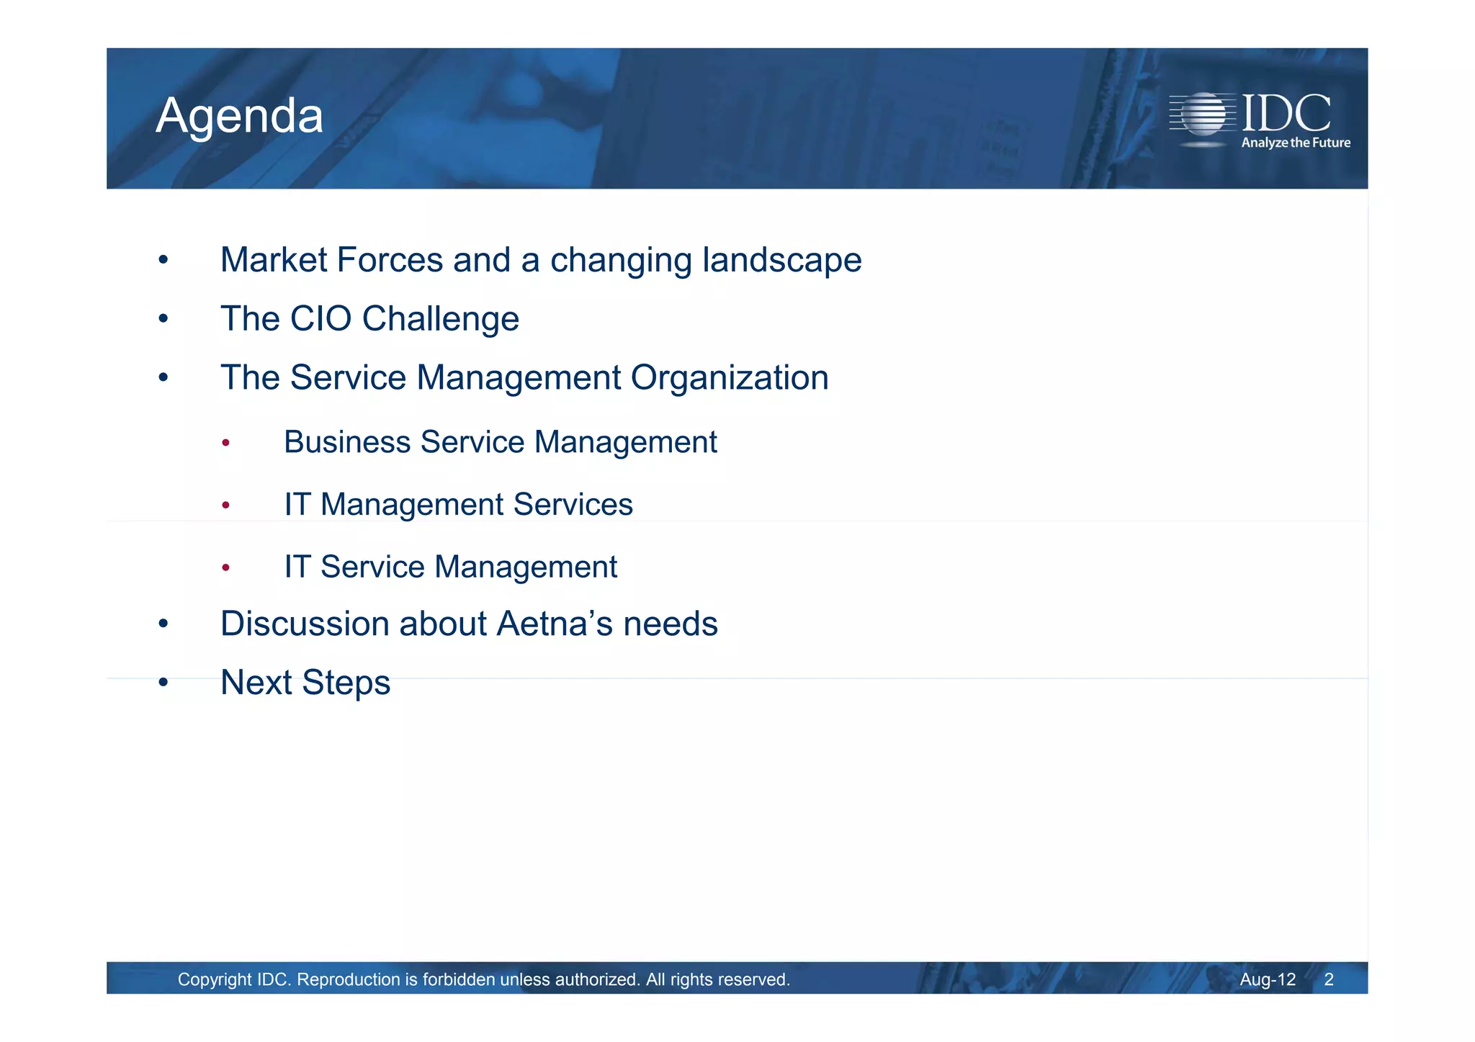Screen dimensions: 1475x1042
Task: Click bullet before Market Forces line
Action: pos(163,260)
